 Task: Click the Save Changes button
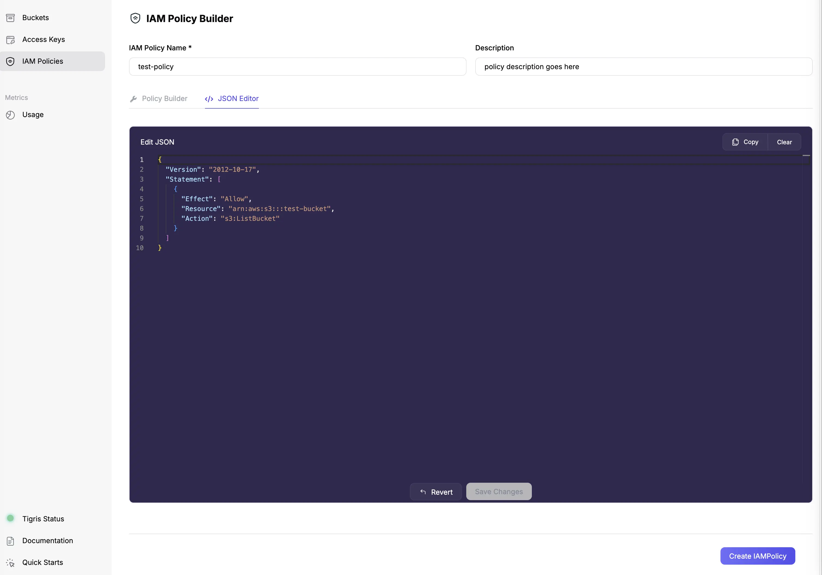point(499,492)
